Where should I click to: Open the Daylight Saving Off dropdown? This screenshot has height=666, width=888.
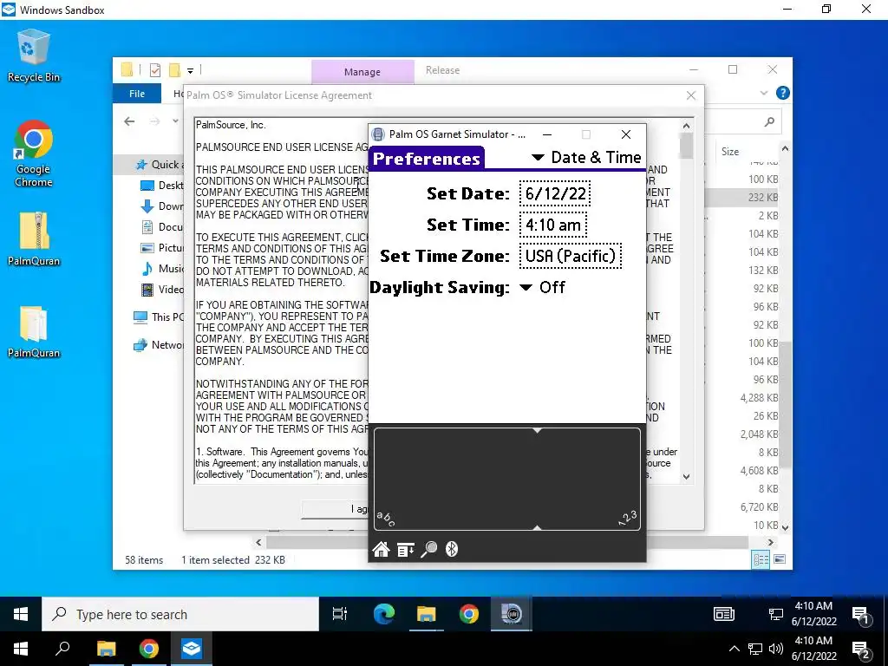[x=543, y=287]
